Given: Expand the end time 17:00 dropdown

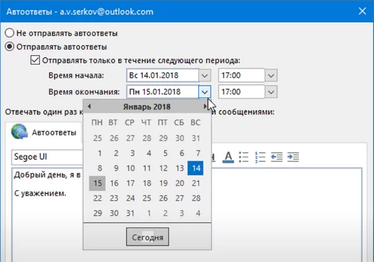Looking at the screenshot, I should click(x=269, y=92).
